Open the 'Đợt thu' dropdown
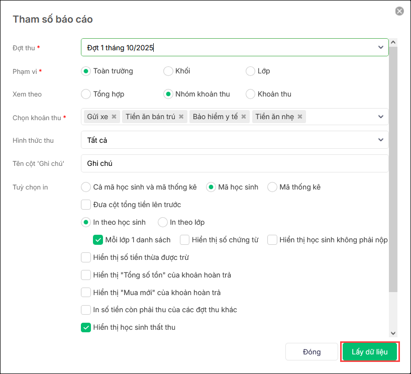 tap(380, 47)
